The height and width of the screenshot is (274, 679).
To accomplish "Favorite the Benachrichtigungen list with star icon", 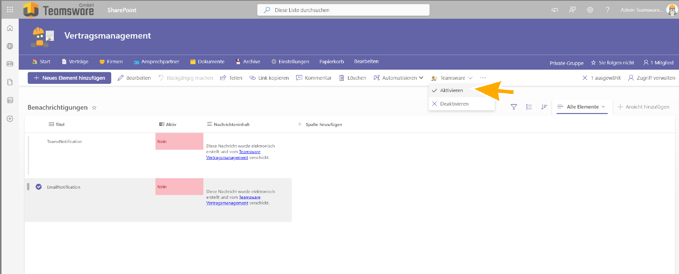I will (94, 108).
